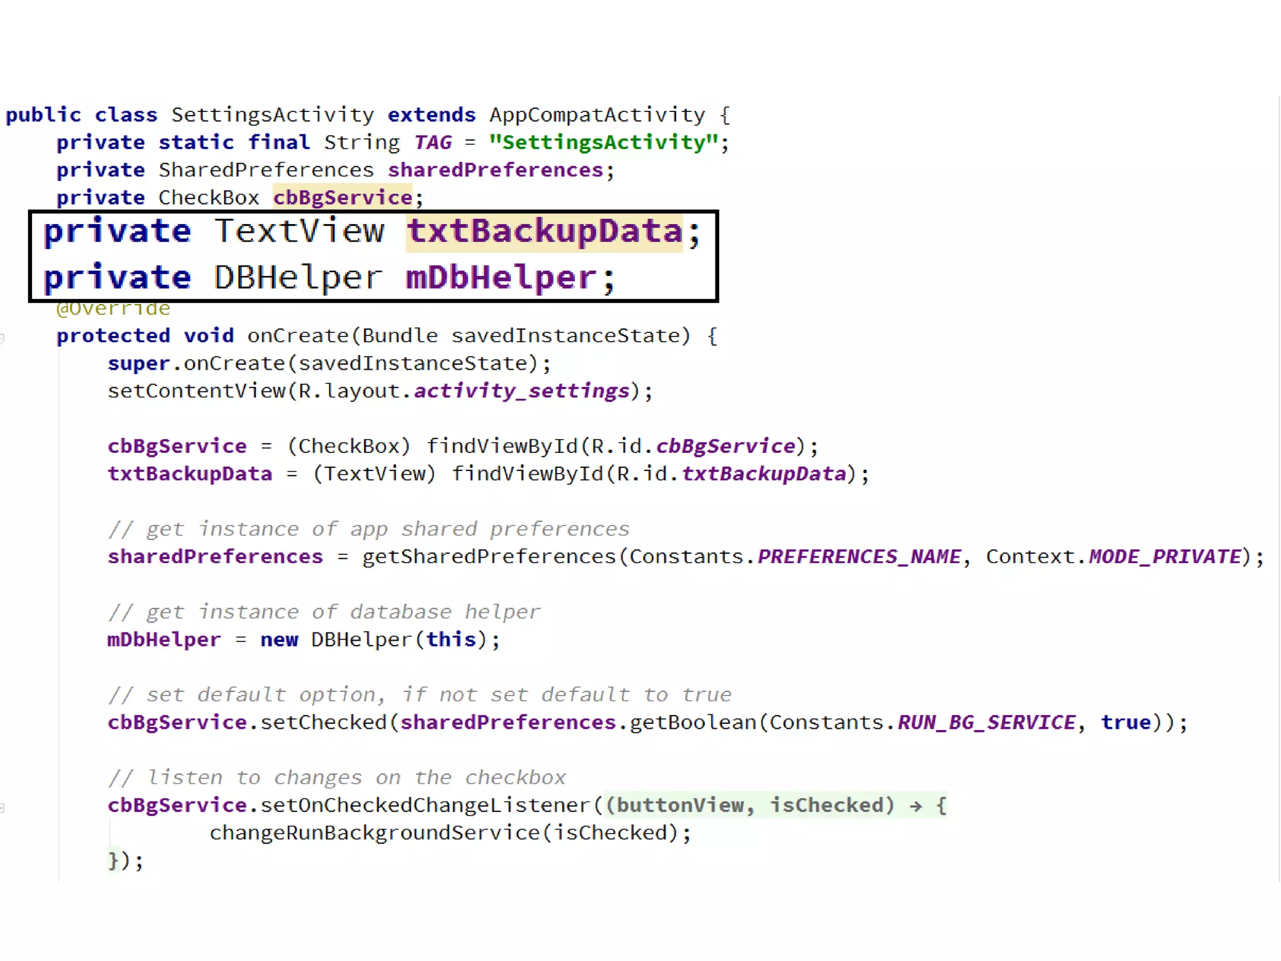
Task: Click the 'class' keyword on the first line
Action: (126, 115)
